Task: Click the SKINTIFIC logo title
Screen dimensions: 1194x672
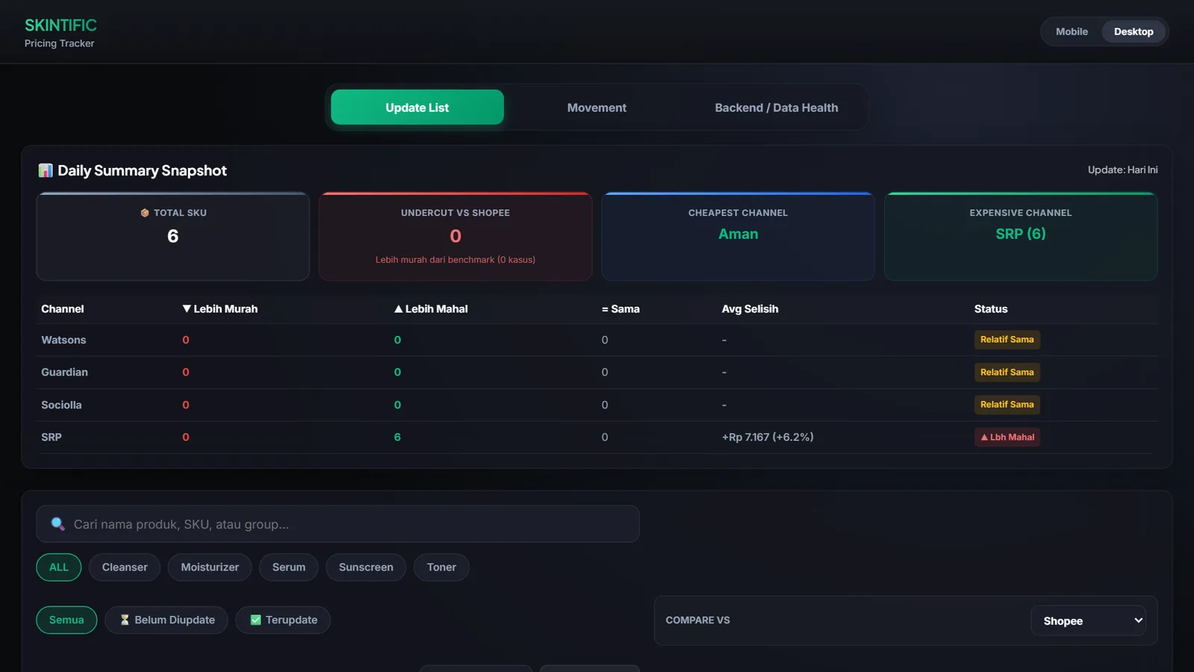Action: (60, 25)
